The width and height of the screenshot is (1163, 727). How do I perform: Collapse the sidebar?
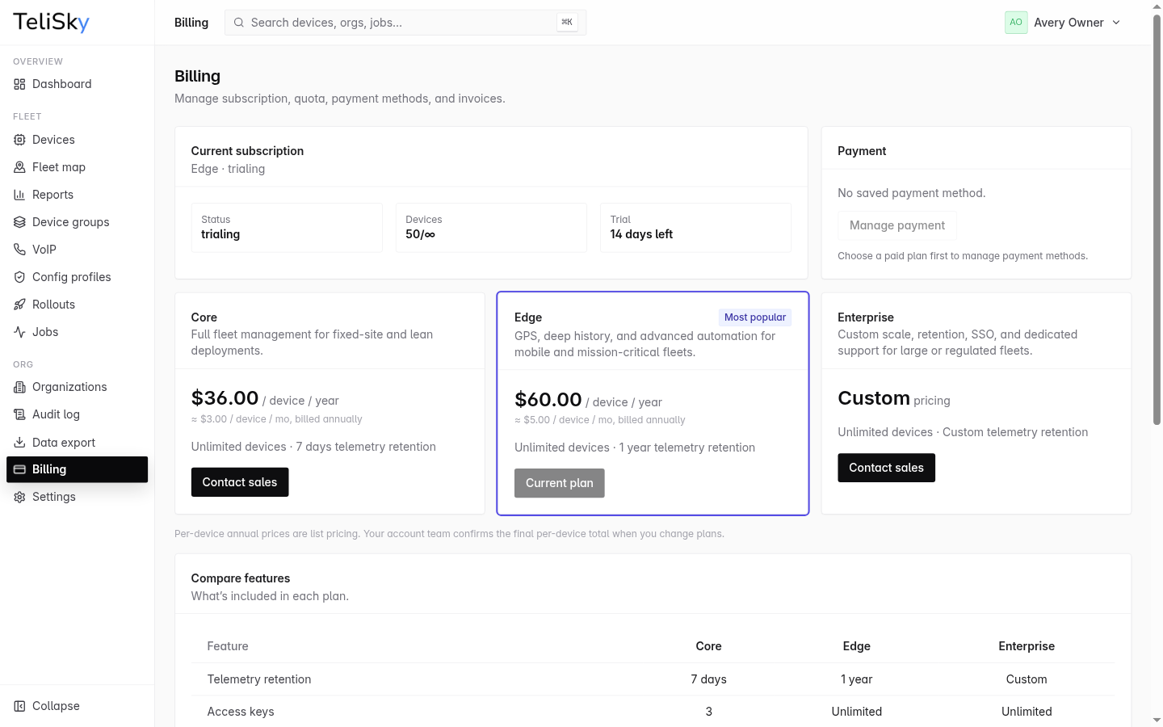[x=77, y=706]
